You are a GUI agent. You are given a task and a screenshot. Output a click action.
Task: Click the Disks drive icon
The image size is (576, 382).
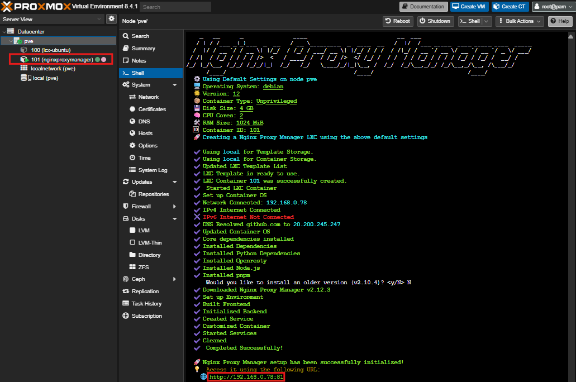(x=126, y=218)
